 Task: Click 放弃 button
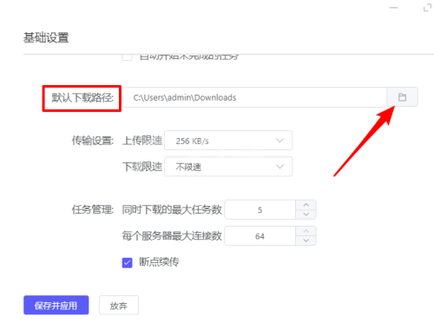(119, 305)
